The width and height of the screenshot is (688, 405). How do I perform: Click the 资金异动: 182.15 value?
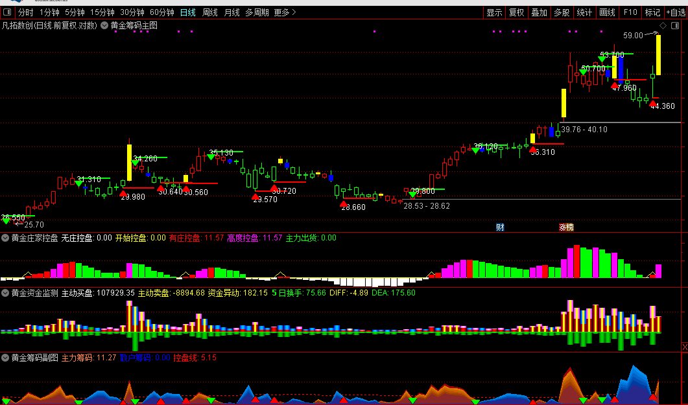pyautogui.click(x=237, y=293)
